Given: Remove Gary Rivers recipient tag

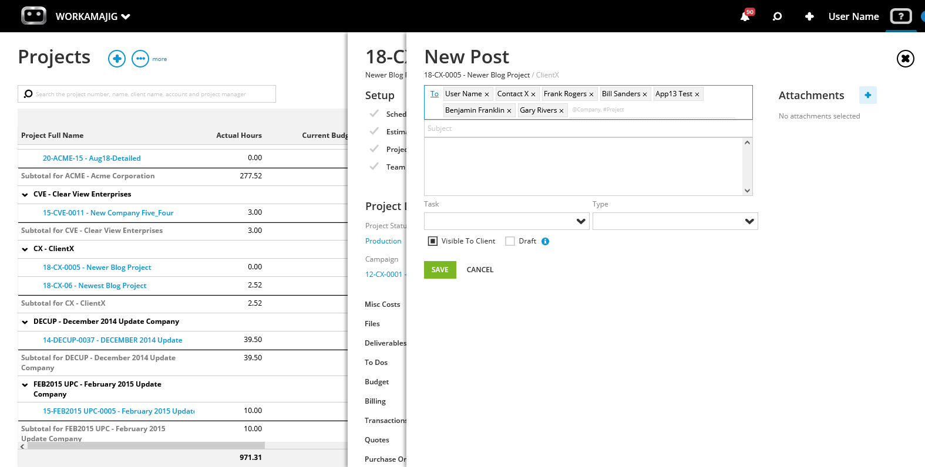Looking at the screenshot, I should click(x=561, y=111).
